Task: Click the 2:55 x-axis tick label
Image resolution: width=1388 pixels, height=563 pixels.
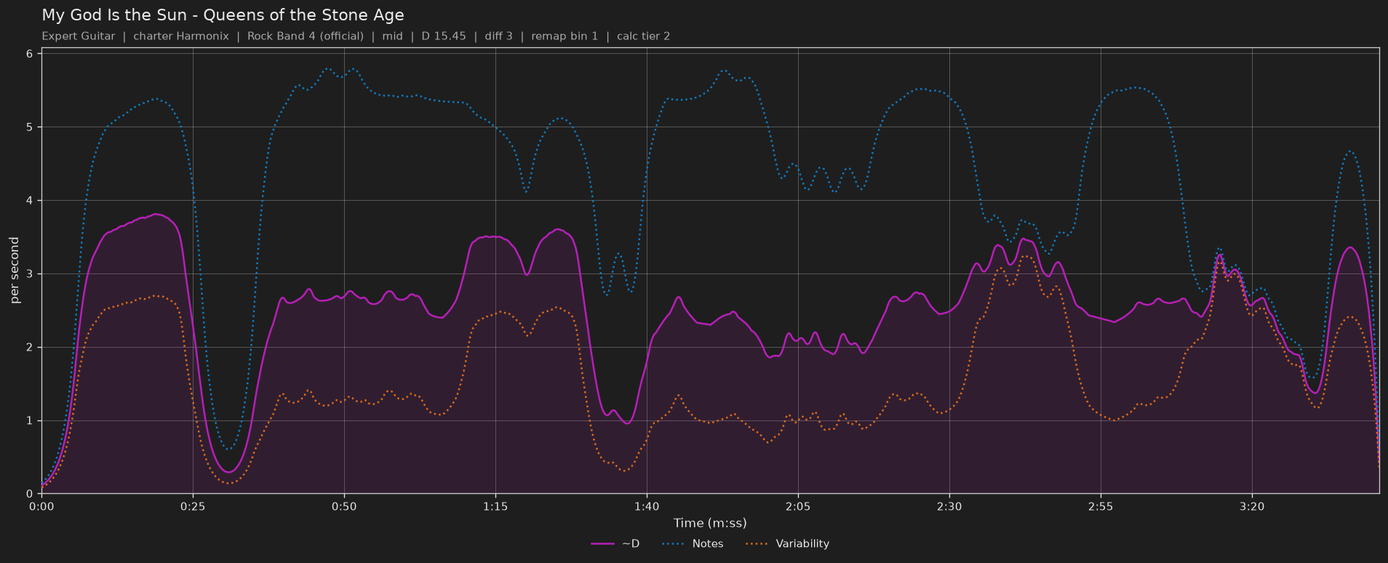Action: [1101, 506]
